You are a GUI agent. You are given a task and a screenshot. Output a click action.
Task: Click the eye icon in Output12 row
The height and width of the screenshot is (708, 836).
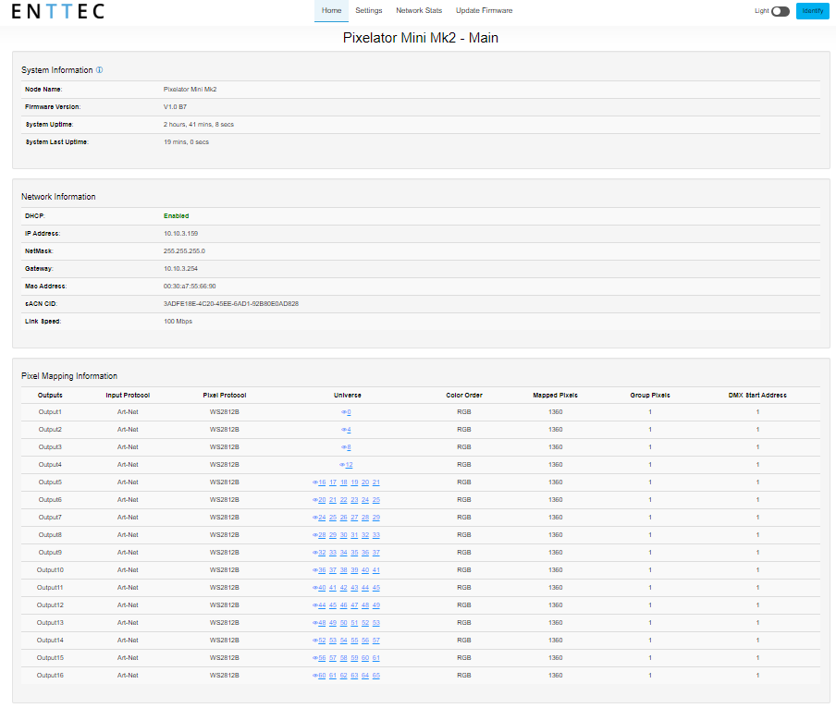click(315, 605)
